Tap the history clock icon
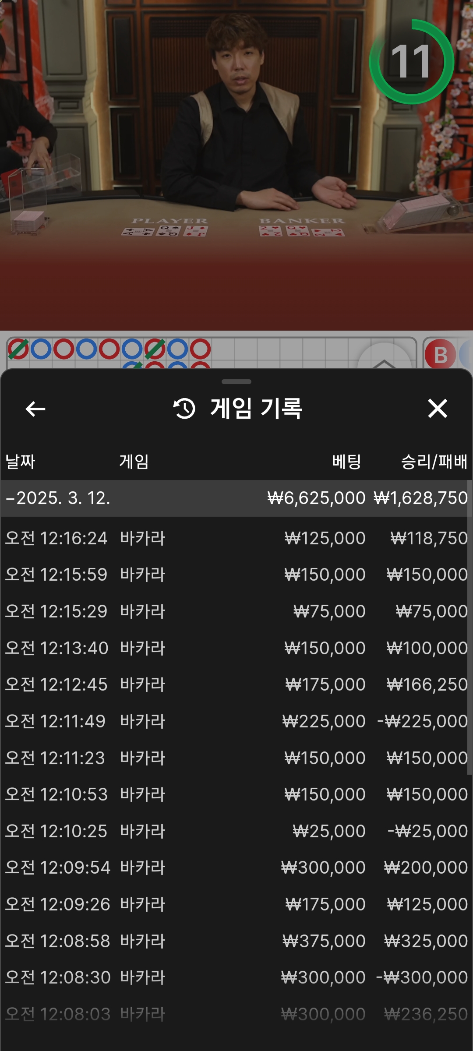 click(x=184, y=409)
